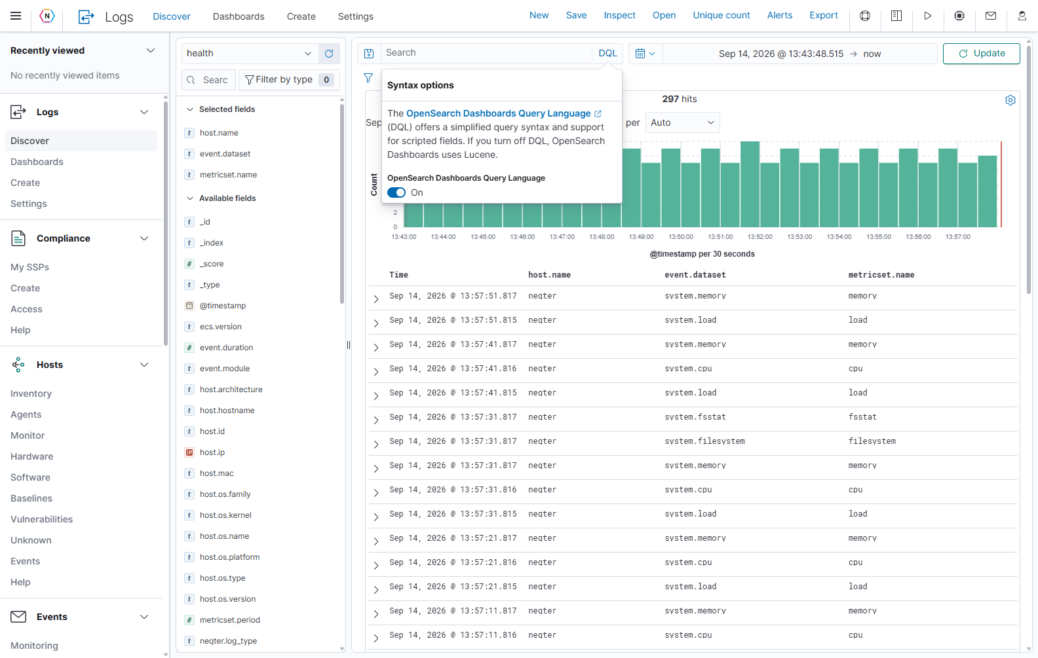Image resolution: width=1038 pixels, height=658 pixels.
Task: Open the OpenSearch Dashboards Query Language link
Action: coord(499,113)
